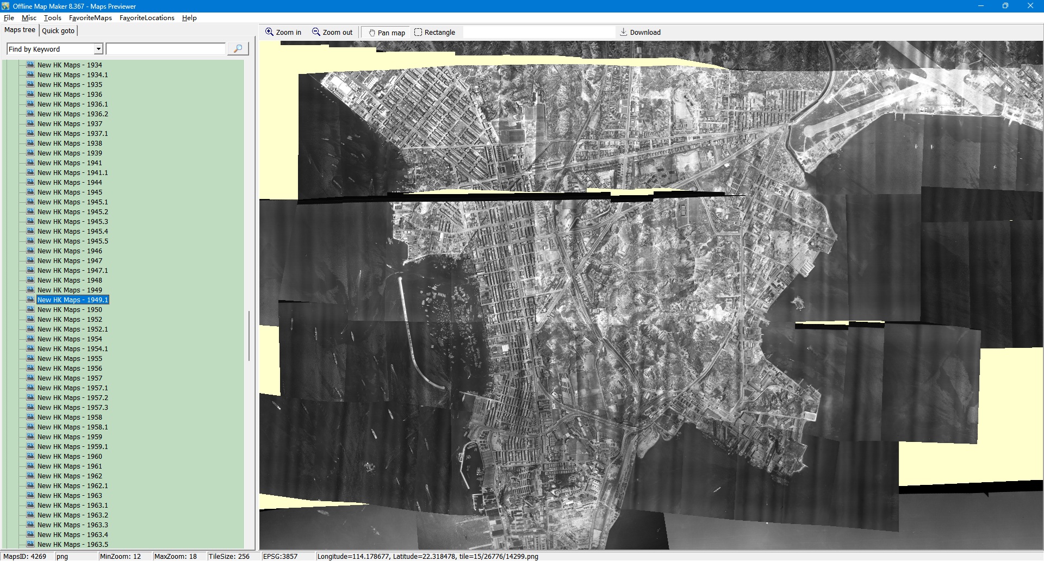Click the keyword search magnifier button

[238, 49]
